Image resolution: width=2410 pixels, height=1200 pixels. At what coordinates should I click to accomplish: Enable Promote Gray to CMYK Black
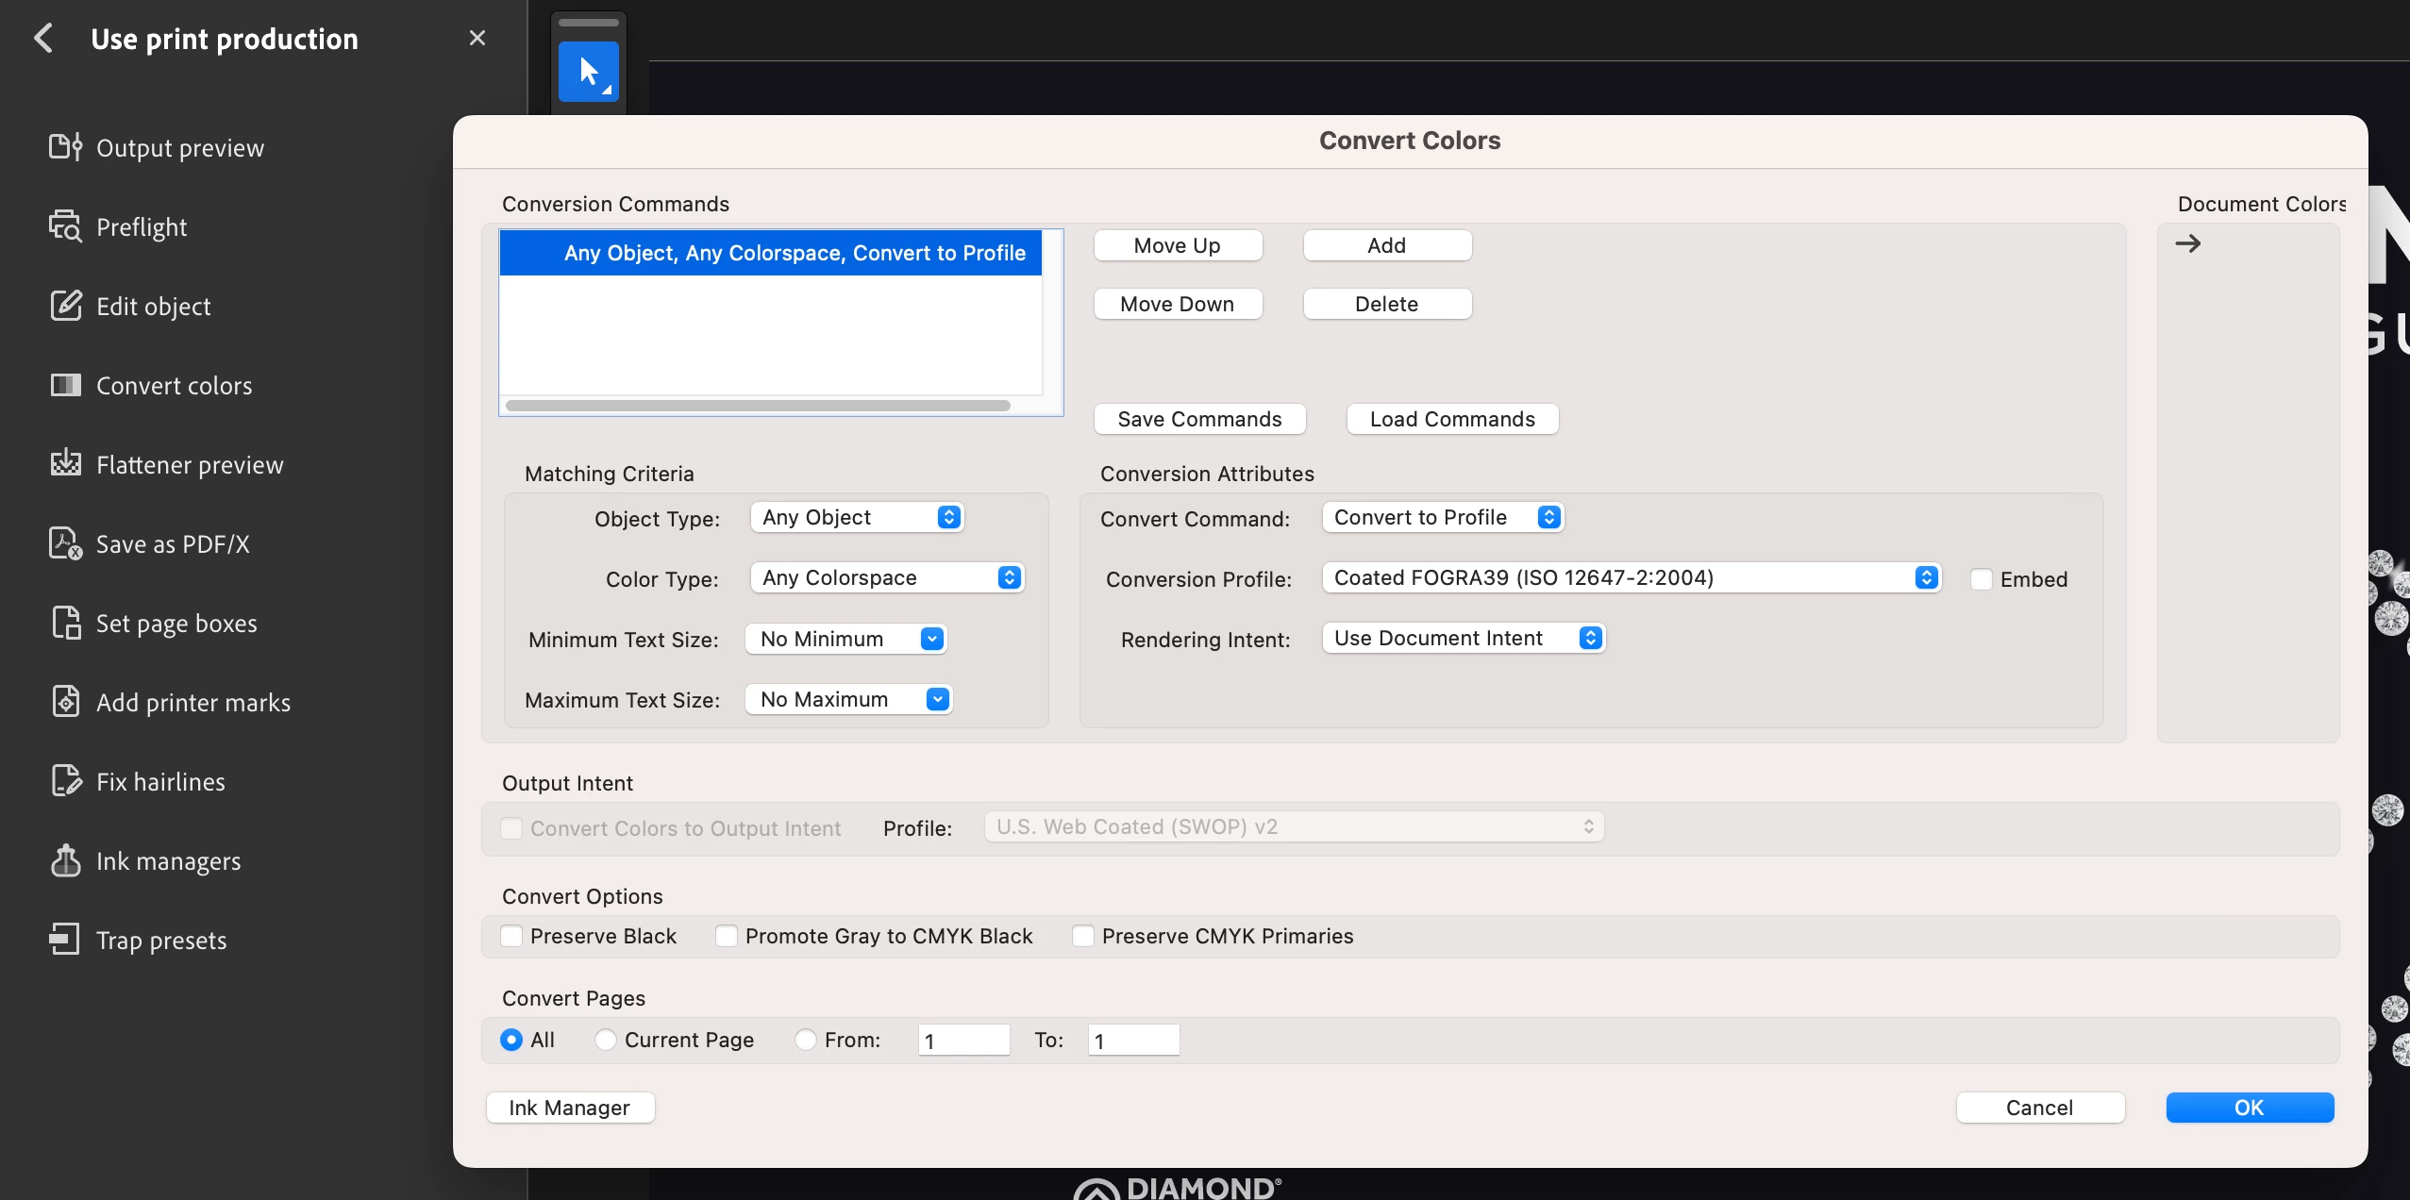pyautogui.click(x=727, y=936)
